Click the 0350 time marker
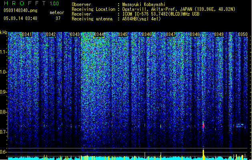The image size is (252, 160). 243,34
